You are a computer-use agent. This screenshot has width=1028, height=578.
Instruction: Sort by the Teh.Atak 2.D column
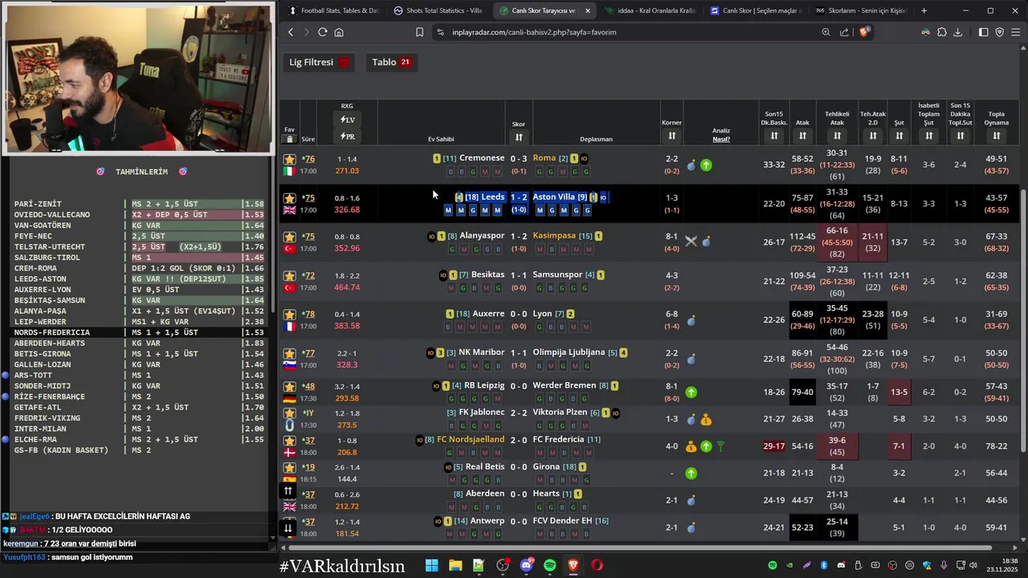tap(872, 136)
